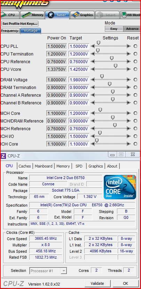Reset MCH Core voltage radio button
The image size is (141, 289).
(x=135, y=113)
